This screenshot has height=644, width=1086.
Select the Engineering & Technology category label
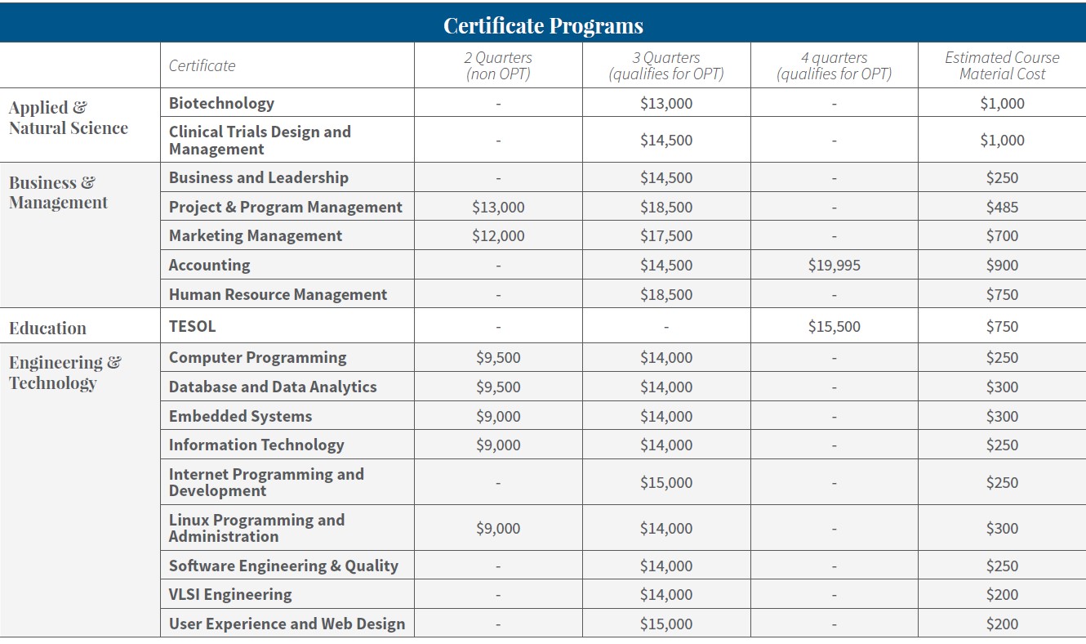(65, 373)
